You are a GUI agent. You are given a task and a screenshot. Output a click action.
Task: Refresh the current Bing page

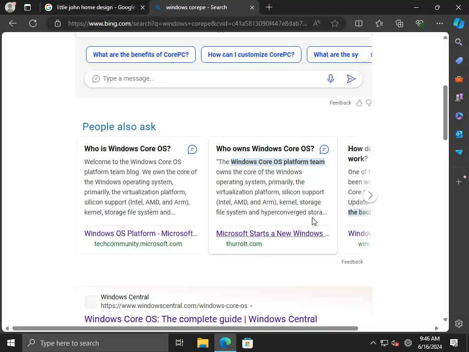pyautogui.click(x=33, y=23)
